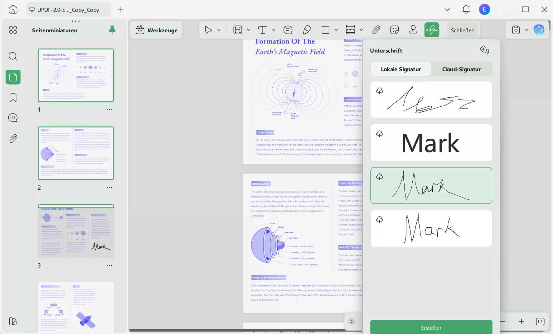553x334 pixels.
Task: Upload highlighted Mark signature to cloud
Action: coord(379,177)
